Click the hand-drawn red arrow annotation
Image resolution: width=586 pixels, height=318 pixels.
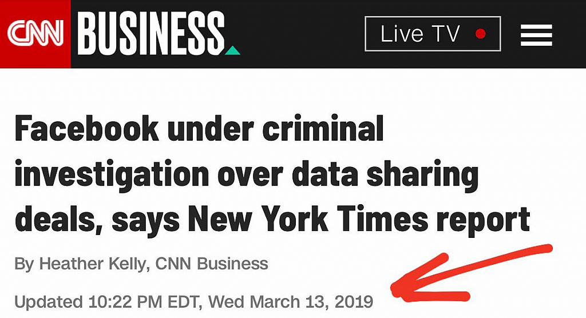[469, 275]
